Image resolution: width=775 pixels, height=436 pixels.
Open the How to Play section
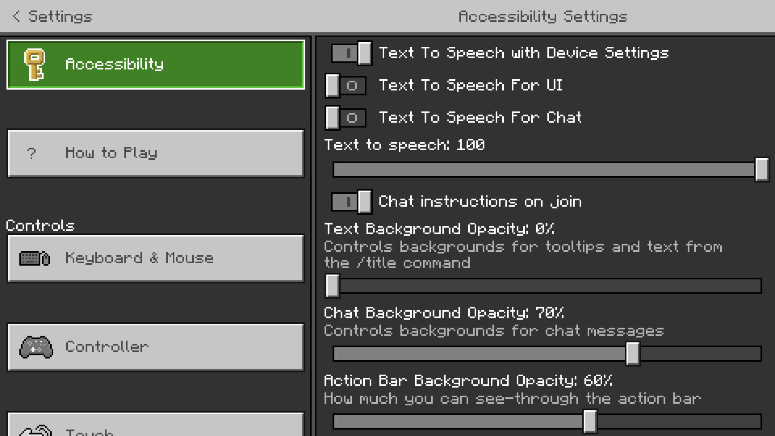155,153
